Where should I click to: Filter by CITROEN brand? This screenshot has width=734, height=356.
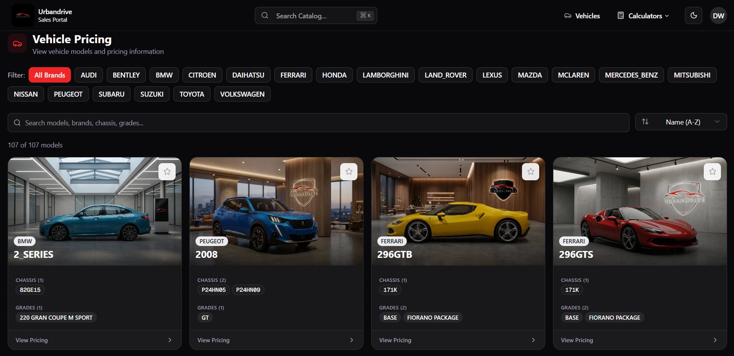pos(202,75)
